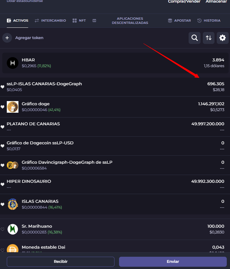Click the Davincigraph-DogeGraph pair icon
The height and width of the screenshot is (269, 230).
(x=13, y=165)
